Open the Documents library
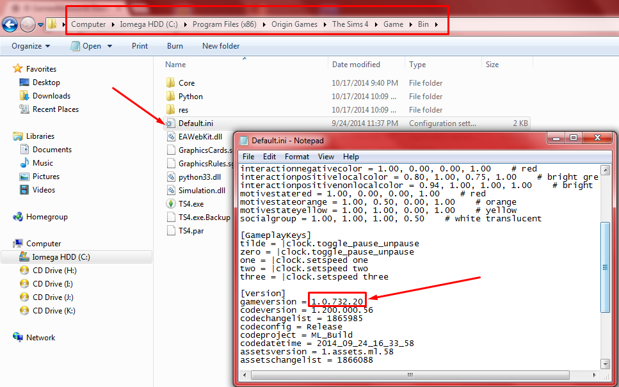The height and width of the screenshot is (387, 619). tap(46, 150)
